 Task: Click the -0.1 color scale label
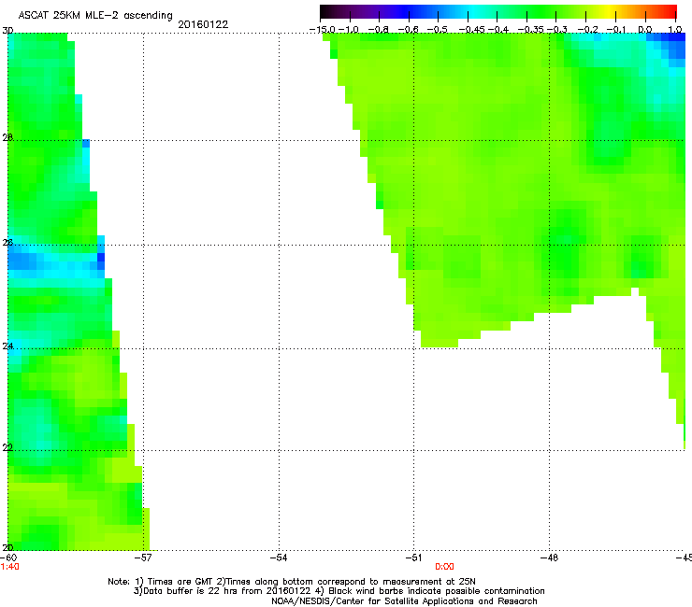click(616, 30)
